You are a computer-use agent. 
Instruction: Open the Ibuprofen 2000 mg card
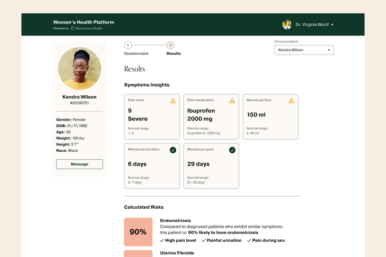click(211, 117)
